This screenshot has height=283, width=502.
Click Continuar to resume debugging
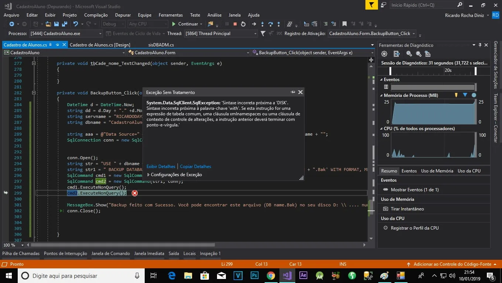(185, 24)
